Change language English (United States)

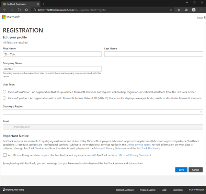15,190
